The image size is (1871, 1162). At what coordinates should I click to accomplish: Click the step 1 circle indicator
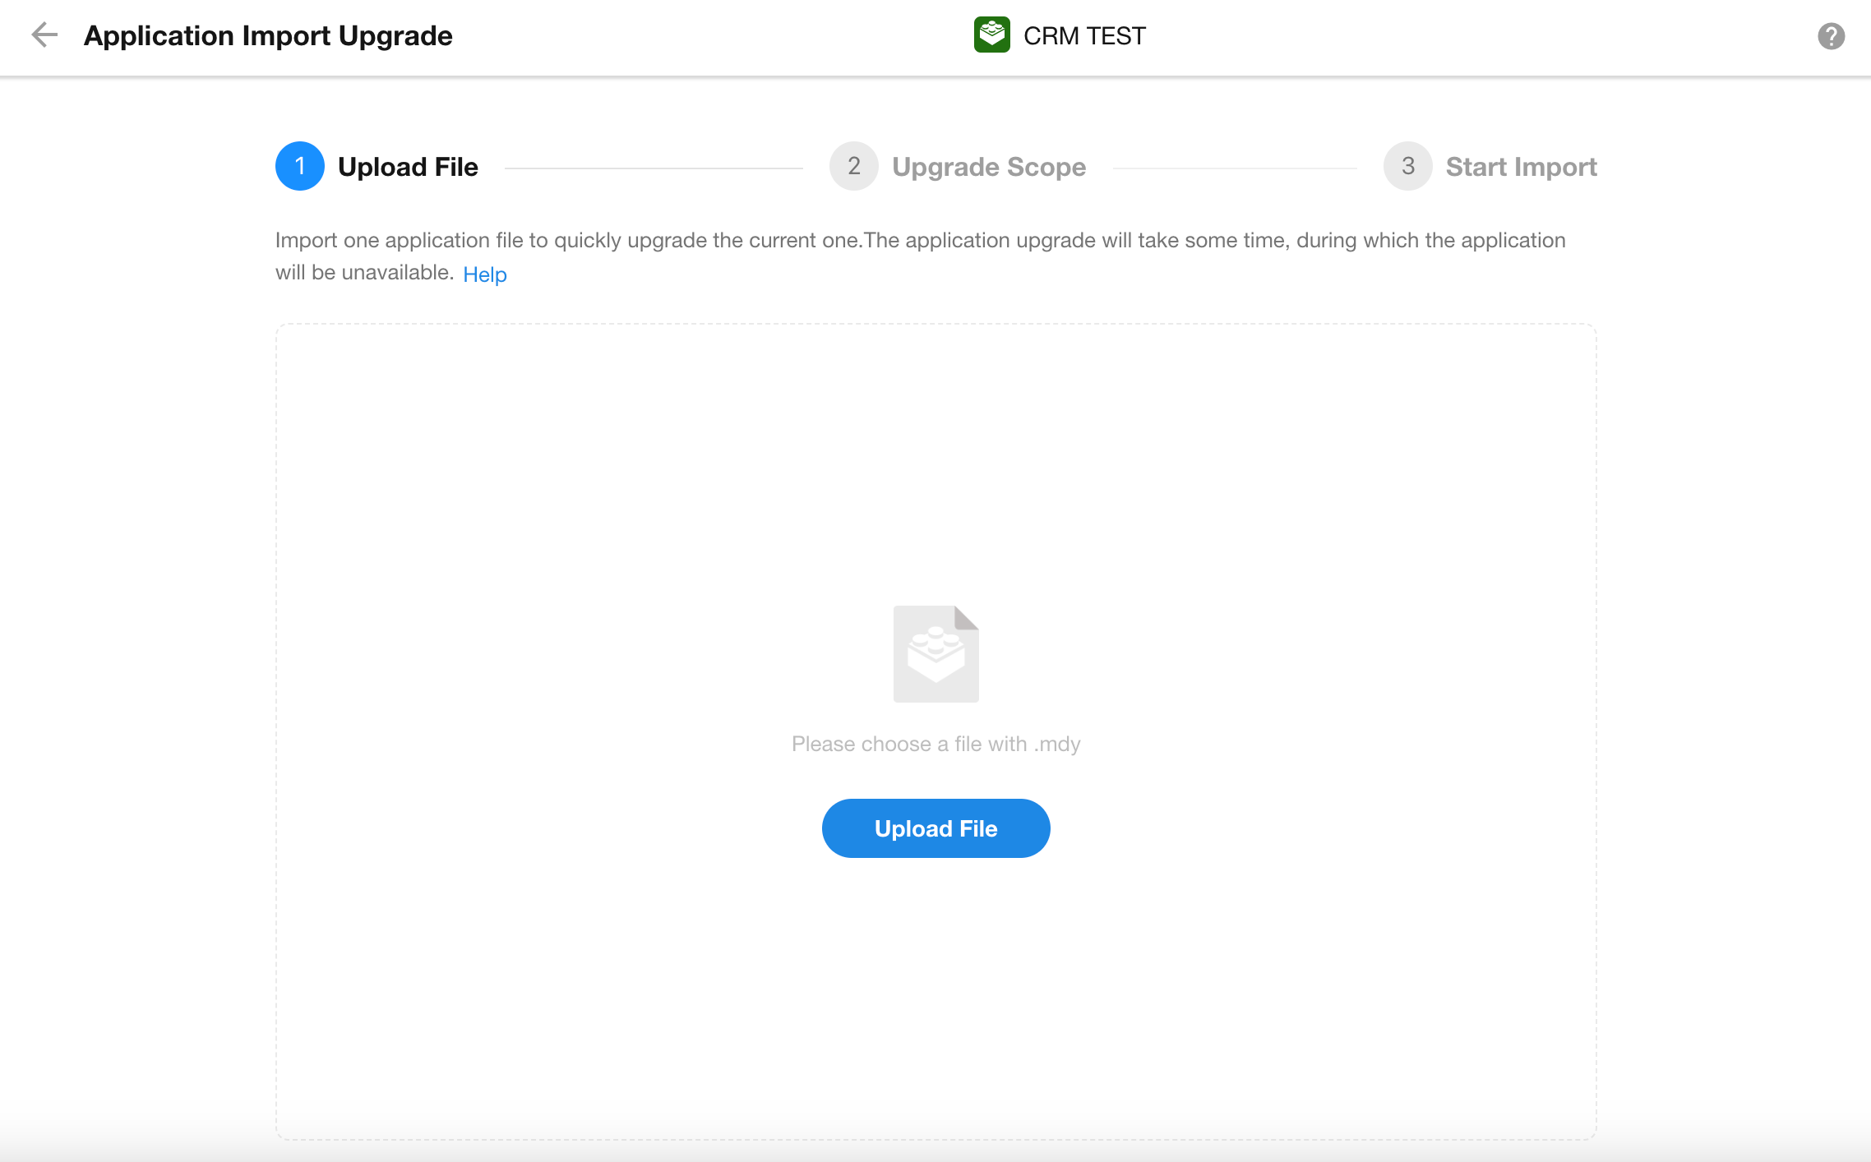(x=299, y=166)
